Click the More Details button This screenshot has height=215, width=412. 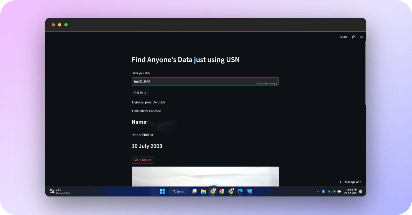tap(143, 160)
